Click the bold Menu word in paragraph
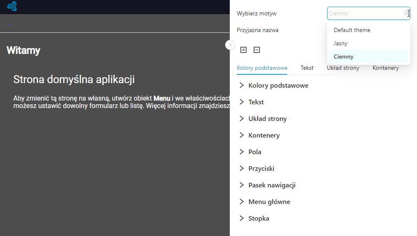 coord(162,98)
